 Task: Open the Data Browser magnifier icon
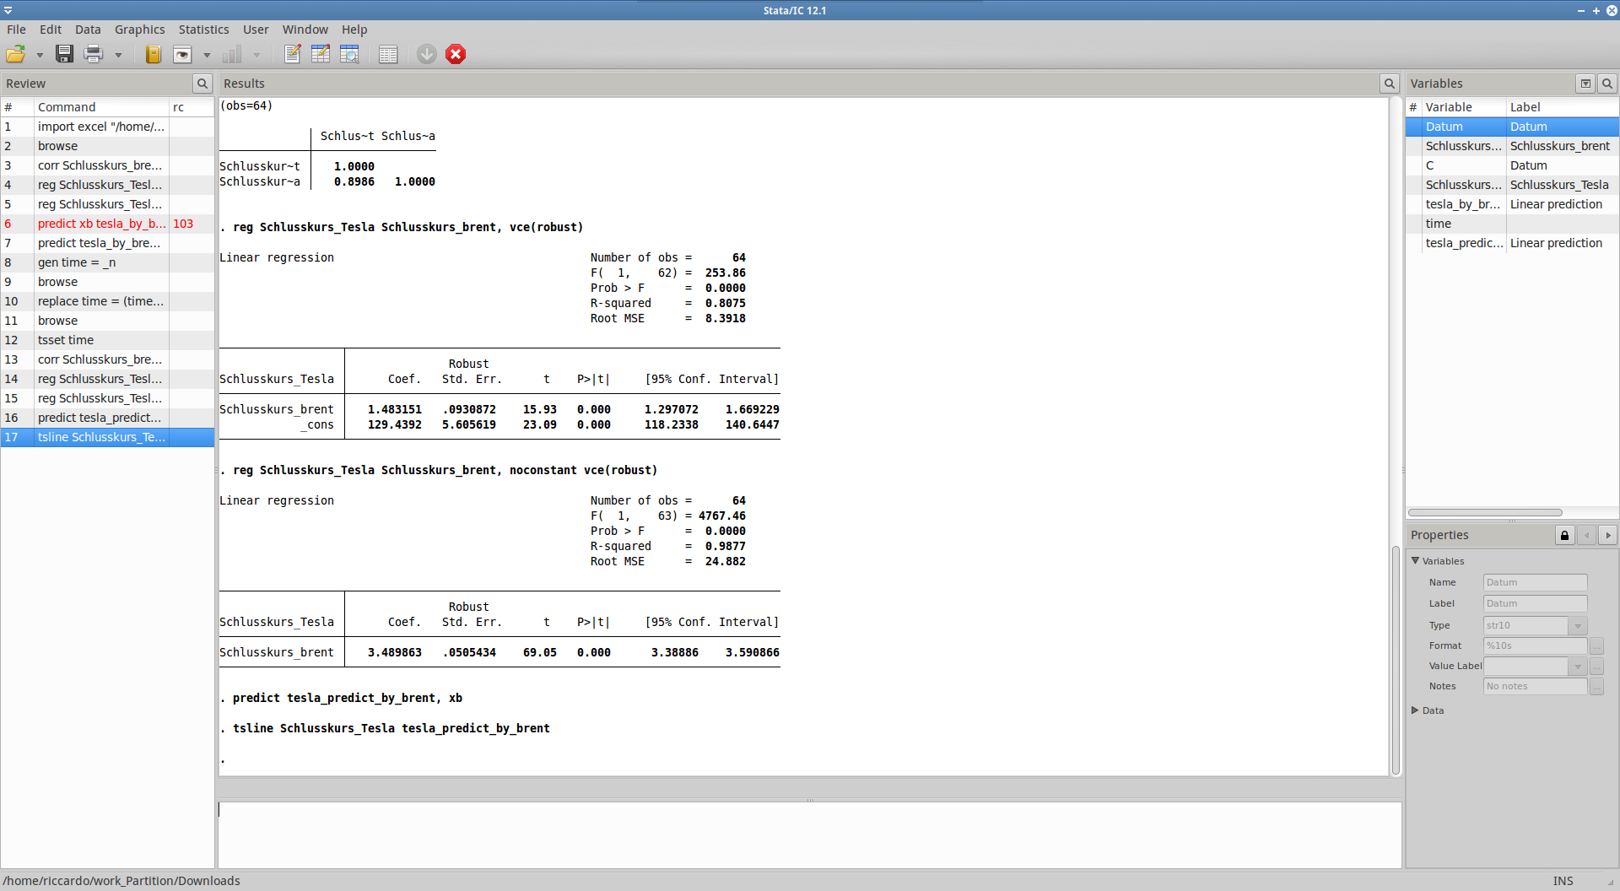[x=349, y=55]
